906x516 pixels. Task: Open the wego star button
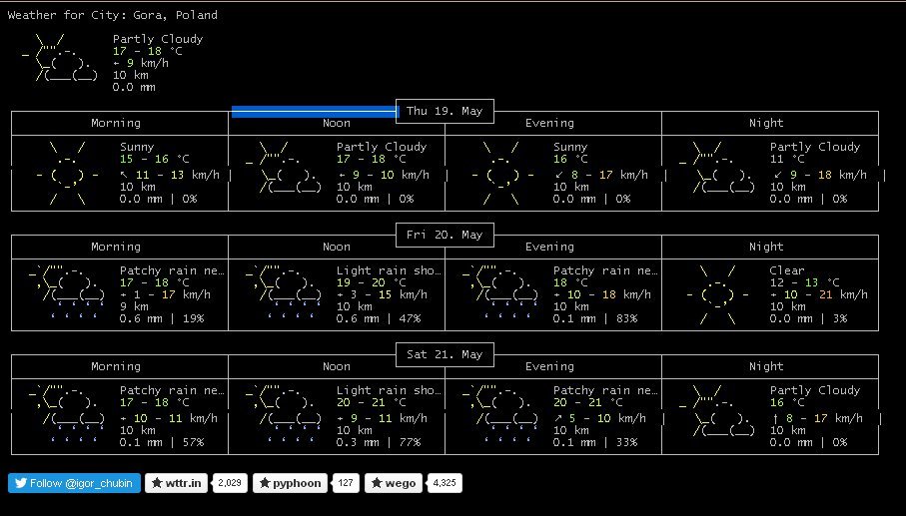coord(393,483)
